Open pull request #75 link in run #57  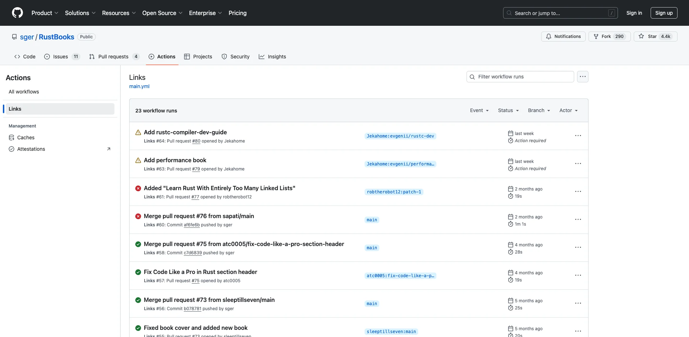tap(196, 281)
